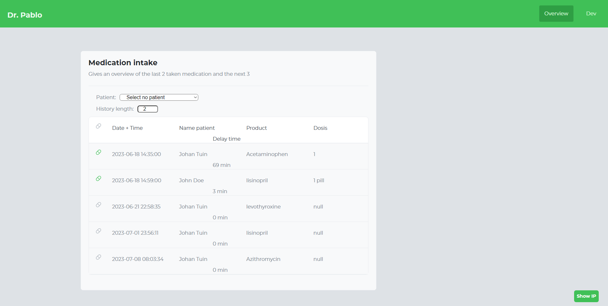Click the History length input field
The image size is (608, 306).
pyautogui.click(x=148, y=109)
